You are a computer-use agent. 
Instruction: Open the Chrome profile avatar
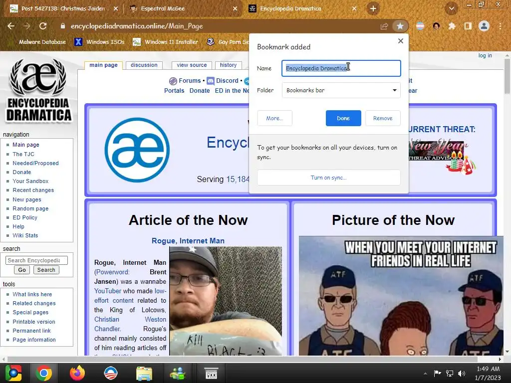point(484,26)
